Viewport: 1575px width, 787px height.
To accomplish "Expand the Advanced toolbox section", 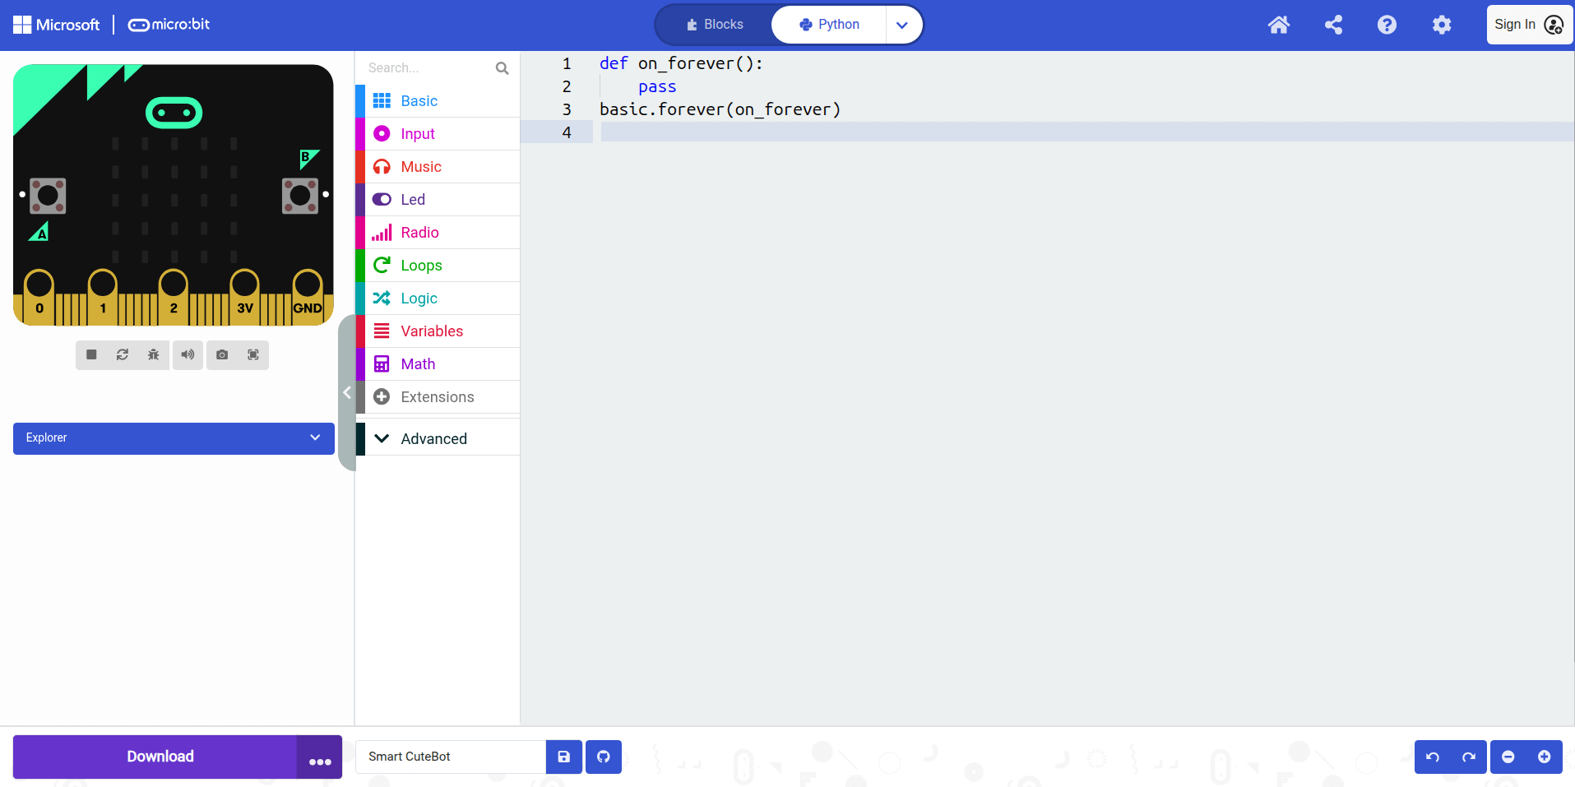I will pyautogui.click(x=433, y=437).
